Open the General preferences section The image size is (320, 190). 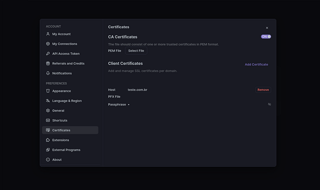tap(58, 111)
